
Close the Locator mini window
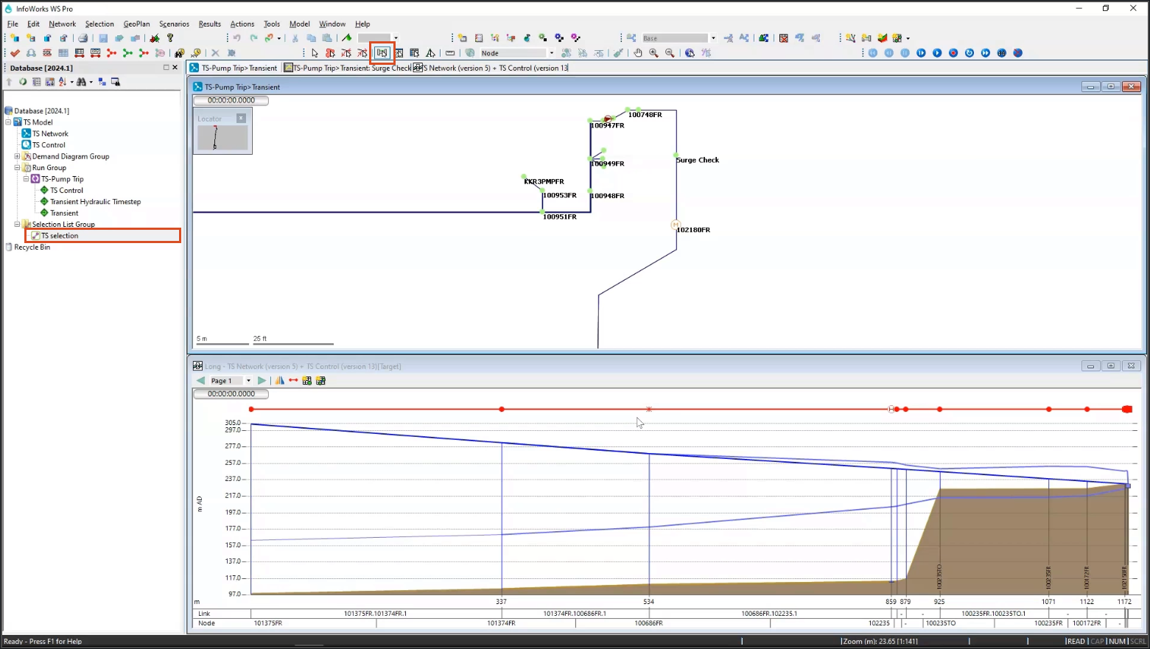tap(241, 119)
